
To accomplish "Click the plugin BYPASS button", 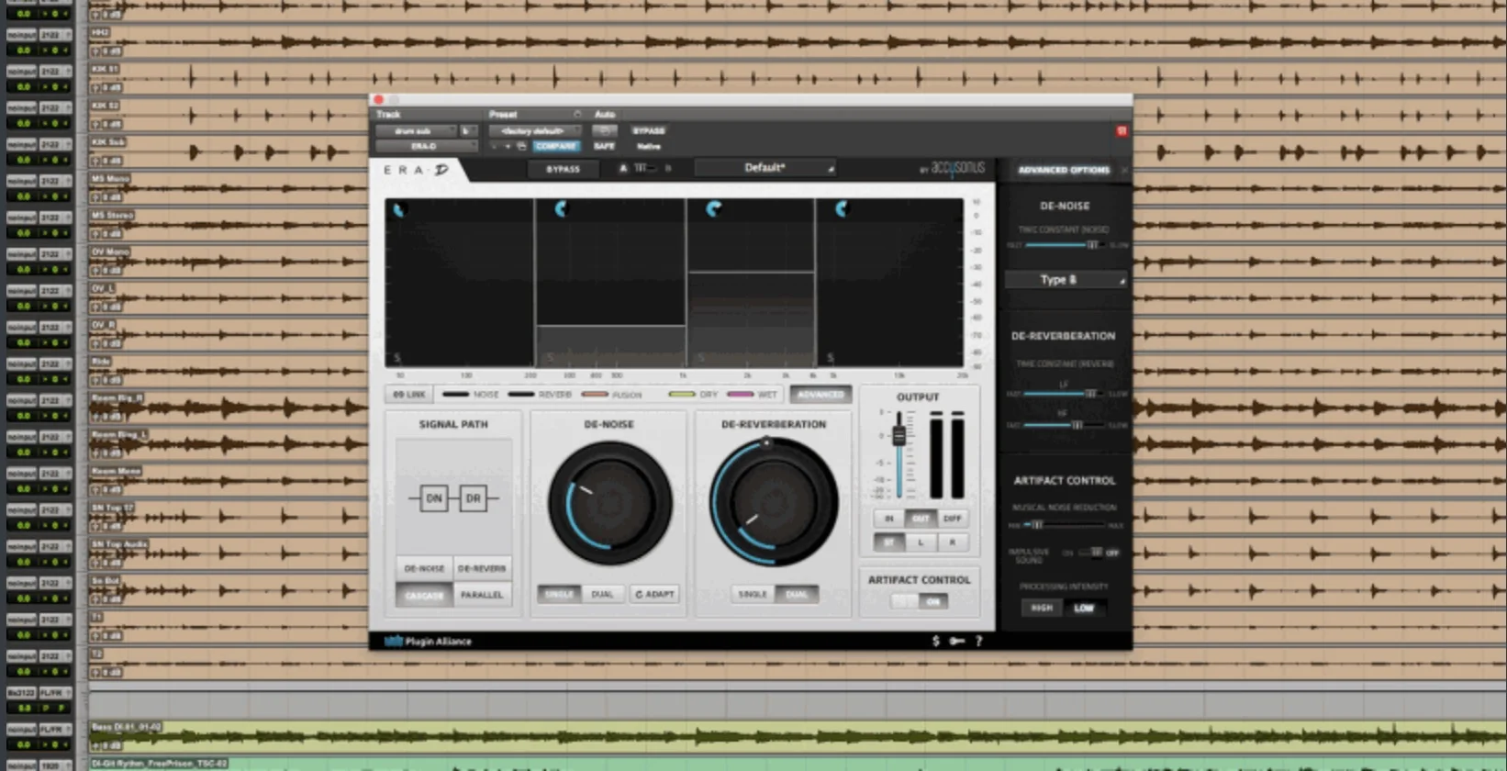I will point(563,169).
